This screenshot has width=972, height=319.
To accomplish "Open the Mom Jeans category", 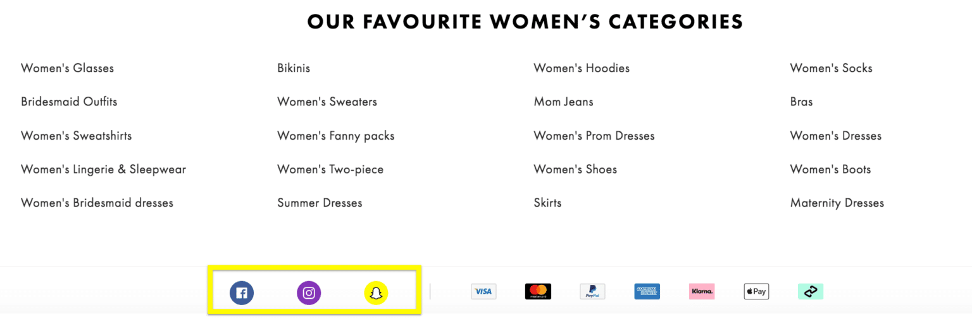I will (564, 102).
